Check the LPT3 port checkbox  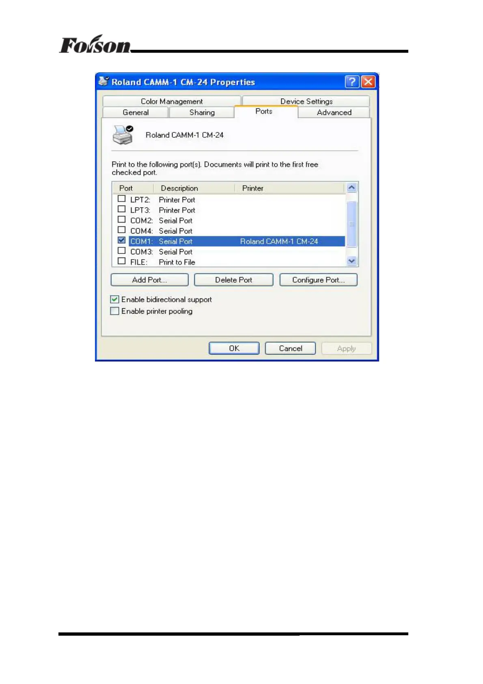pos(121,209)
